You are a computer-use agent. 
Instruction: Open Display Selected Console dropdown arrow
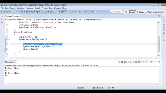149,62
